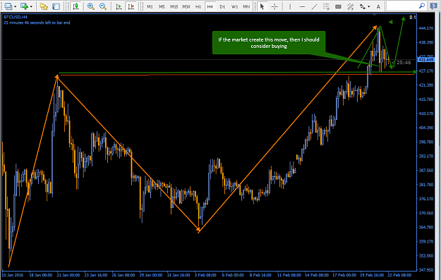441x280 pixels.
Task: Switch to the M1 timeframe
Action: pyautogui.click(x=150, y=6)
